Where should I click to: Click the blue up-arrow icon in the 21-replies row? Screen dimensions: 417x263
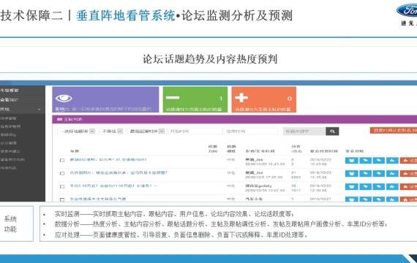point(392,173)
